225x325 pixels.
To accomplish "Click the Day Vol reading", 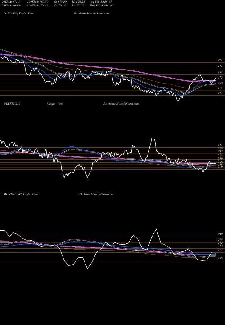I will point(101,5).
